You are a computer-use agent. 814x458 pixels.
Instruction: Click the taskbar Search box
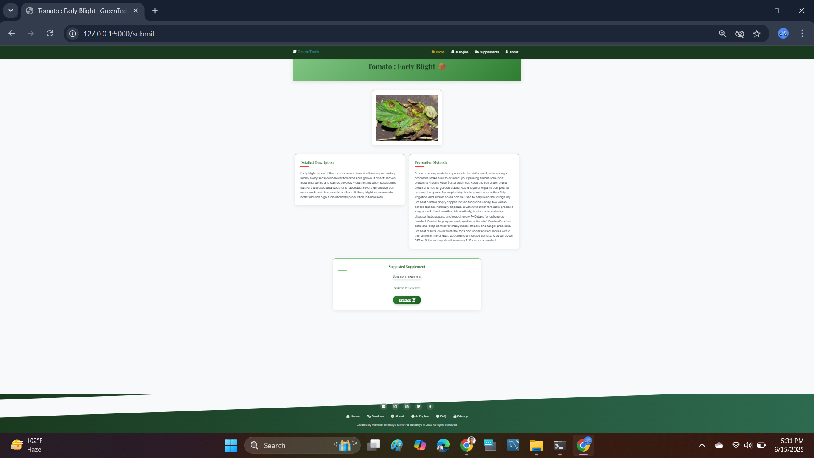click(302, 445)
